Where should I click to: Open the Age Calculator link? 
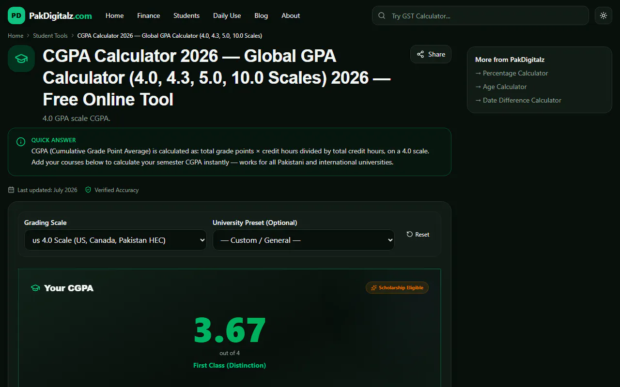[501, 87]
